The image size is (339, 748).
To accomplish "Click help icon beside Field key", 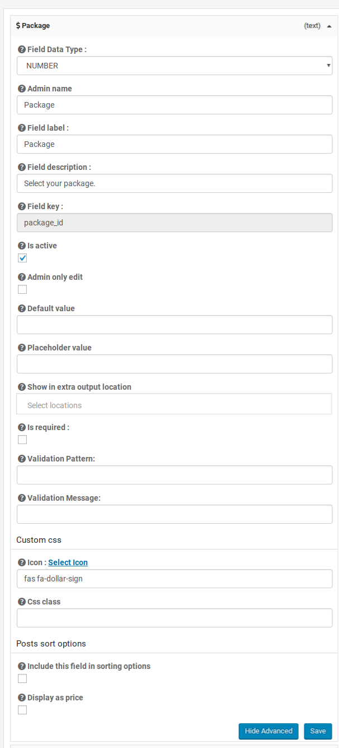I will pos(22,206).
